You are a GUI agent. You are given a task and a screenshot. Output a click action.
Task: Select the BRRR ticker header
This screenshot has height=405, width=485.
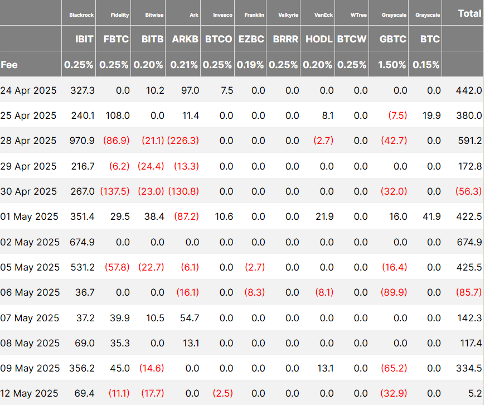click(x=285, y=39)
